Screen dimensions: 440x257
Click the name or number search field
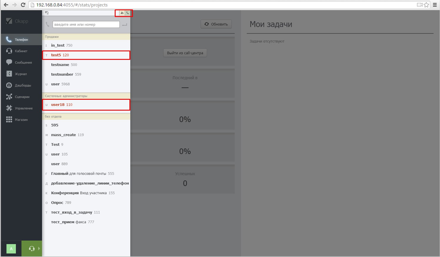tap(86, 25)
